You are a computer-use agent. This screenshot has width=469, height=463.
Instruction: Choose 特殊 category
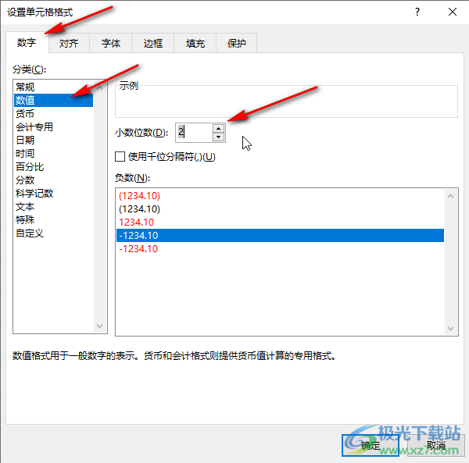[x=53, y=220]
